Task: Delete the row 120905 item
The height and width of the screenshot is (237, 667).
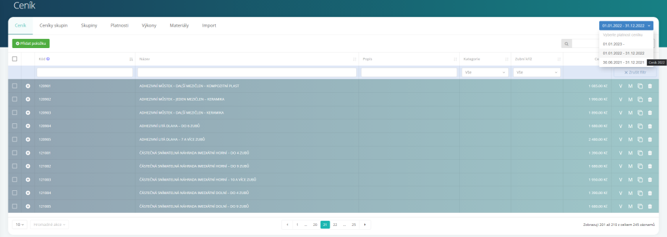Action: [649, 140]
